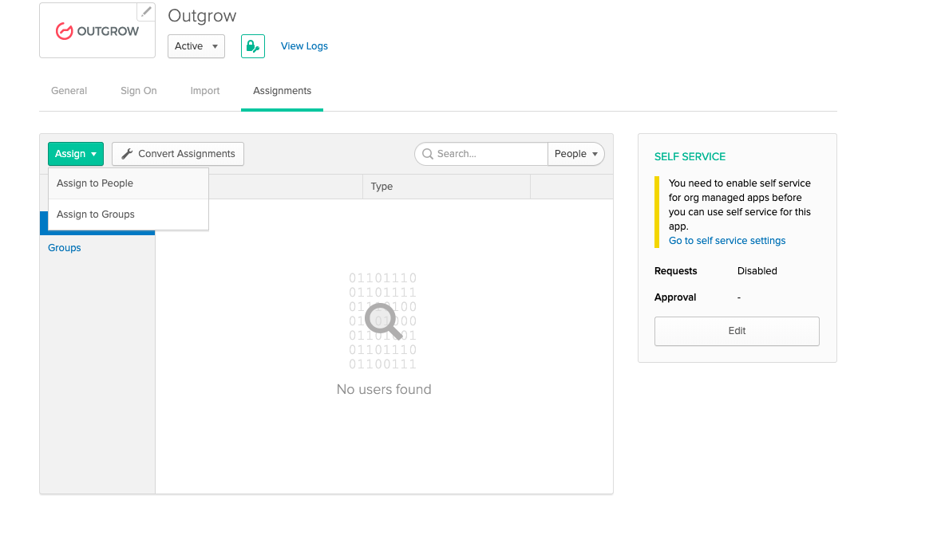Click the Outgrow logo image

coord(97,30)
